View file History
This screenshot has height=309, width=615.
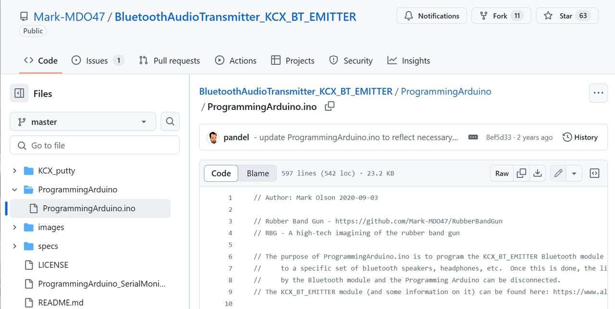click(580, 137)
